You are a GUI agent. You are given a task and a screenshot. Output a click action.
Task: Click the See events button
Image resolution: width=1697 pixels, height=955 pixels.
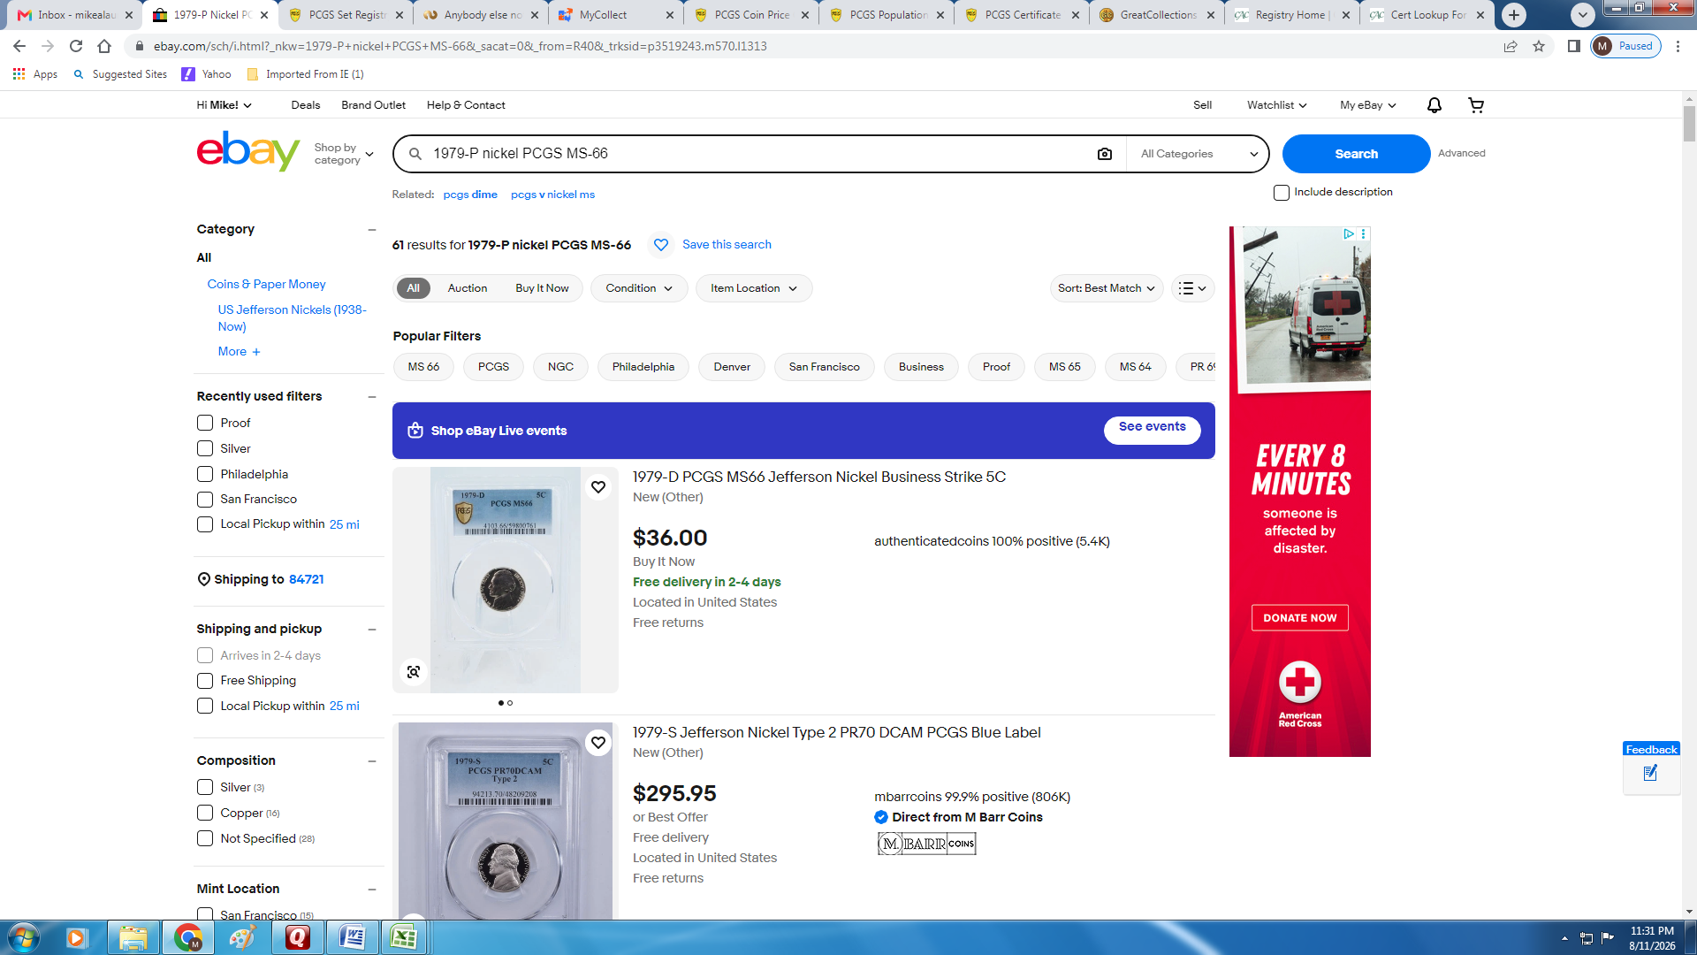(x=1152, y=430)
